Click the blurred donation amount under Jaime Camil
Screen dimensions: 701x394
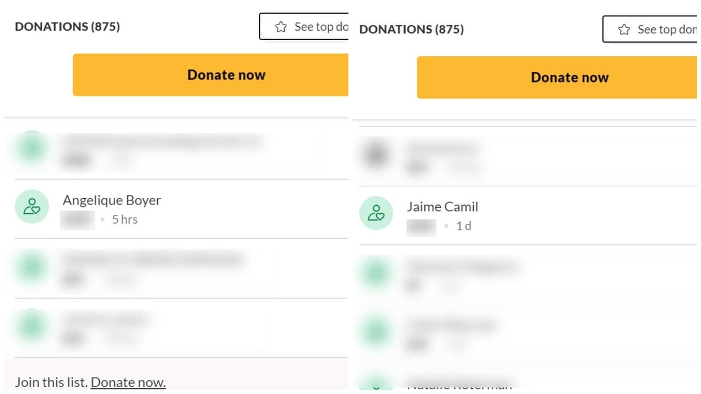tap(421, 227)
